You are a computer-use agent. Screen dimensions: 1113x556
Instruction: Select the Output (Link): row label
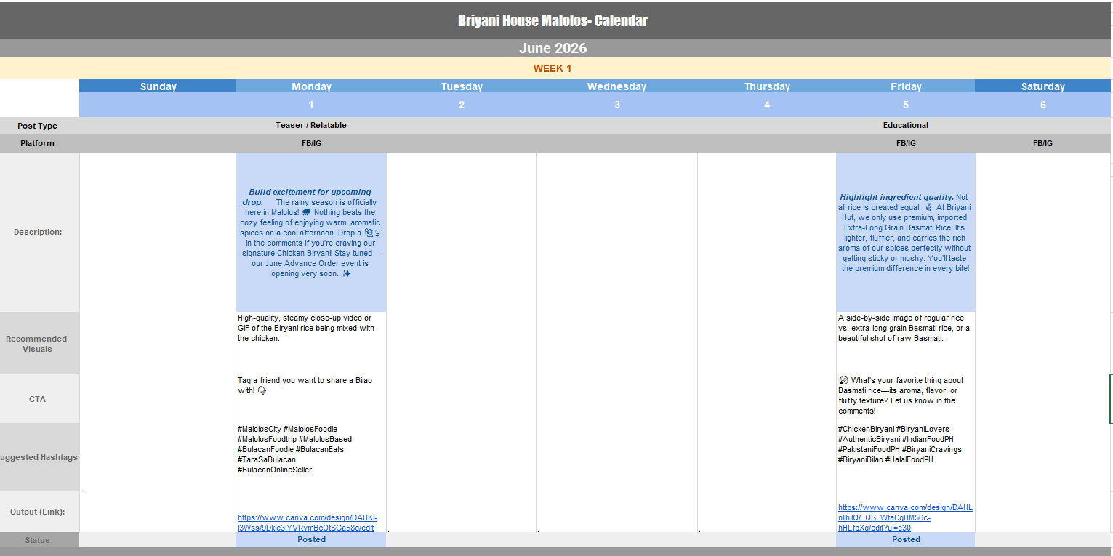coord(39,512)
